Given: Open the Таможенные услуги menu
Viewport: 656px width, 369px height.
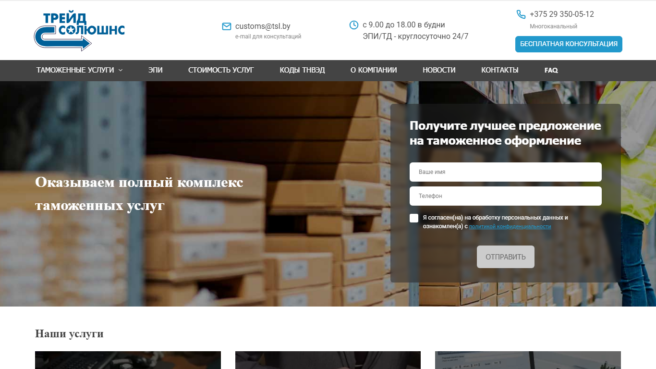Looking at the screenshot, I should click(x=75, y=70).
